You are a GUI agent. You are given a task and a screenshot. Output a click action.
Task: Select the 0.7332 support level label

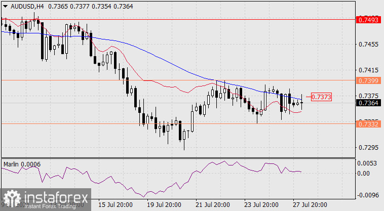(x=368, y=123)
